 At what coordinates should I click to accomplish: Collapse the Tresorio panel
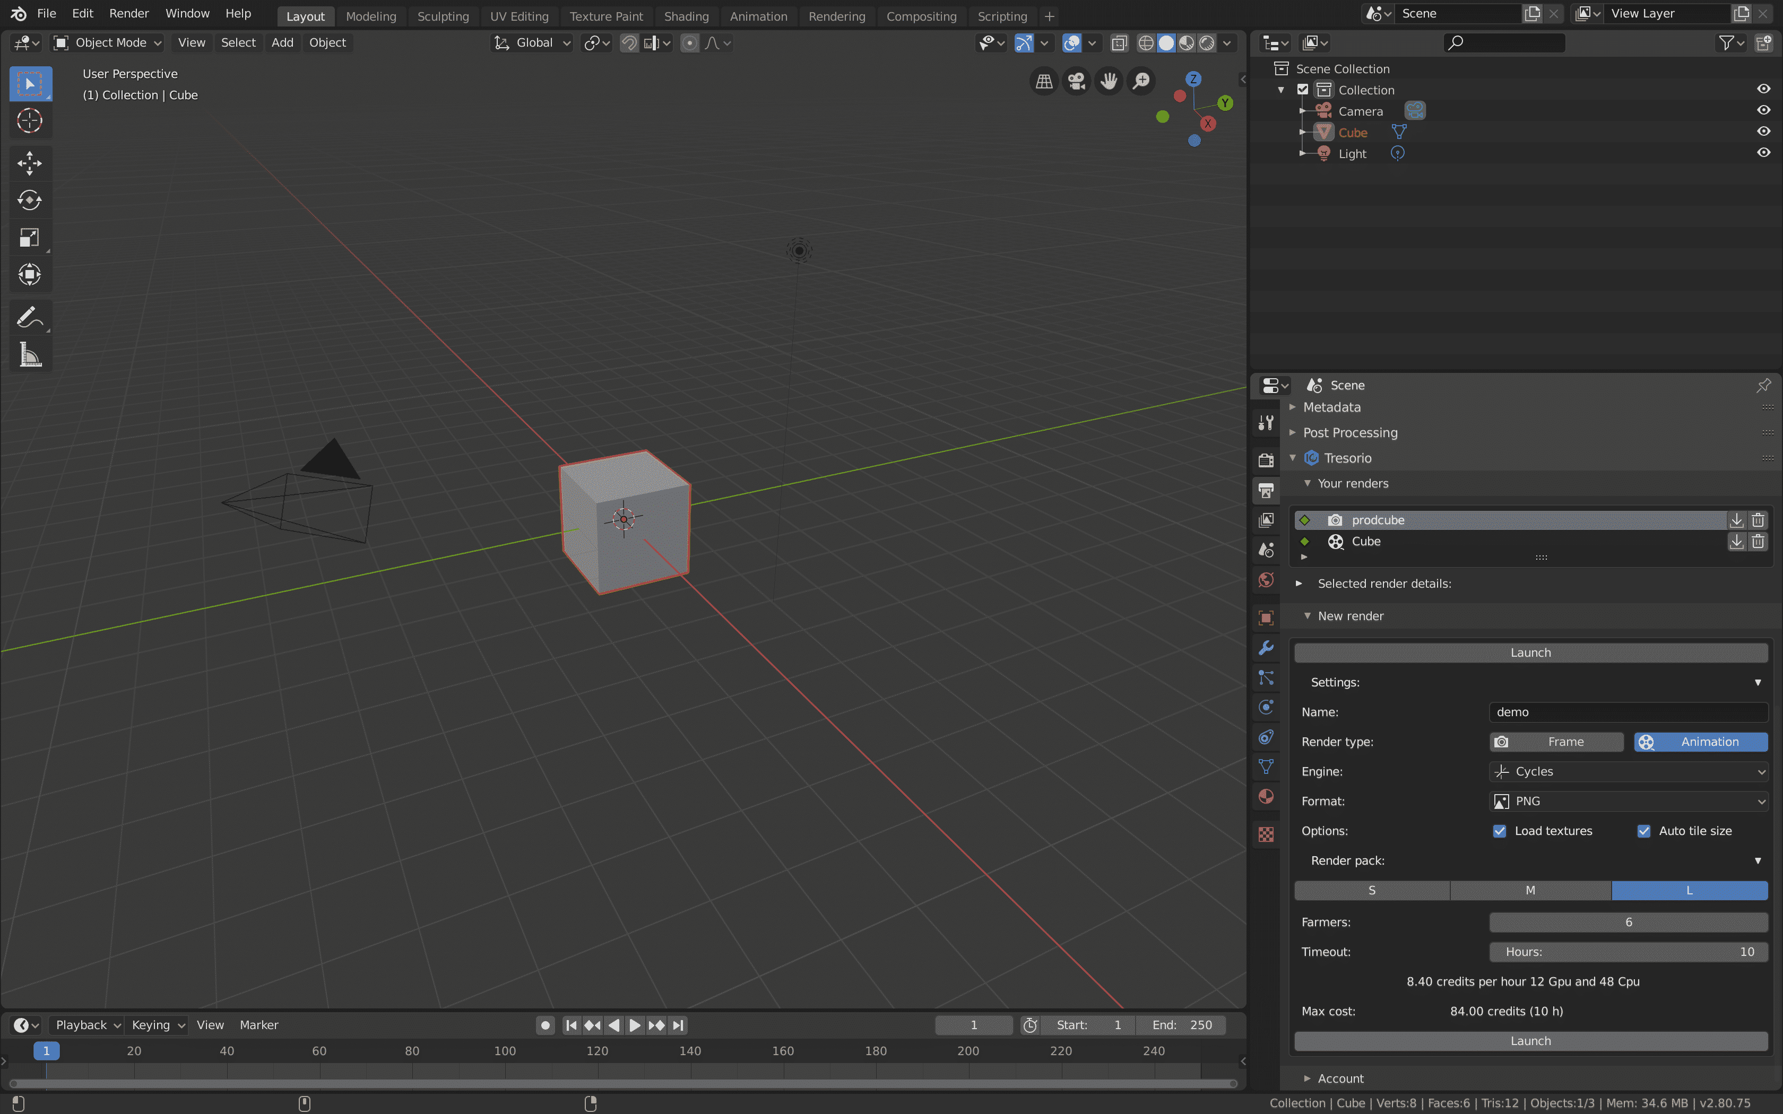pyautogui.click(x=1292, y=458)
